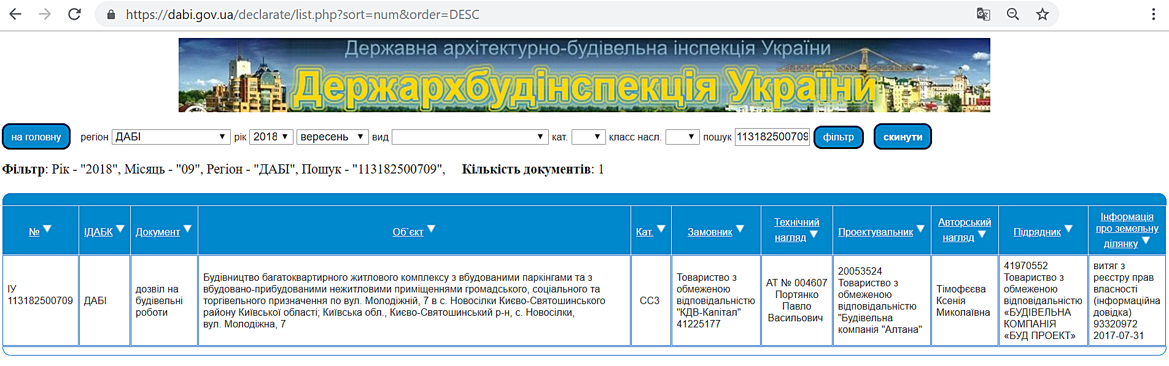Sort by the ІДАБК column header link
Screen dimensions: 1169x366
[98, 232]
